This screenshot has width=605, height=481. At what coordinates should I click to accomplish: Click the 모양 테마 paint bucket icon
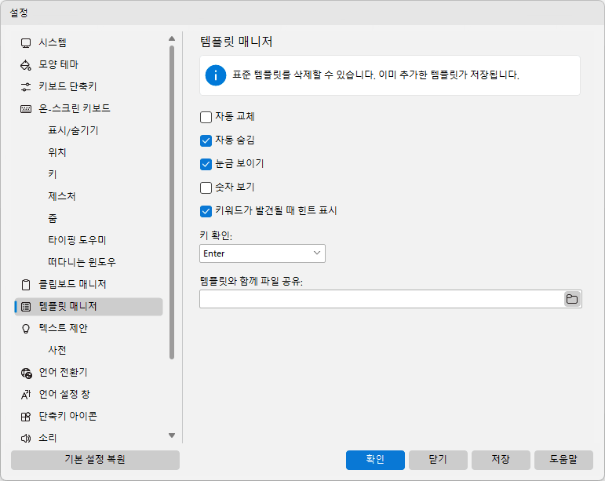[26, 65]
